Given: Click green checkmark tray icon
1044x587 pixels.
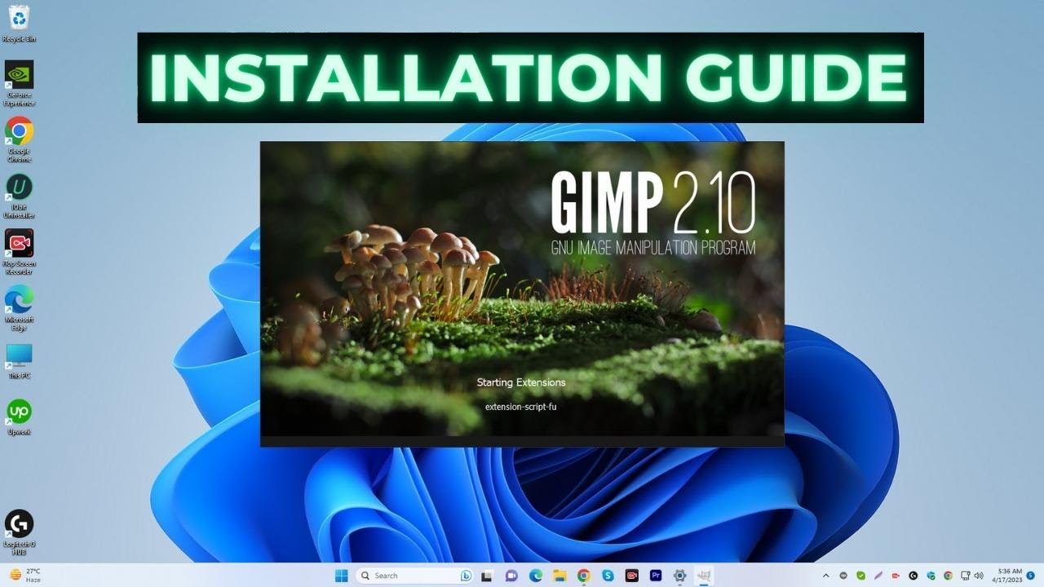Looking at the screenshot, I should pos(860,576).
